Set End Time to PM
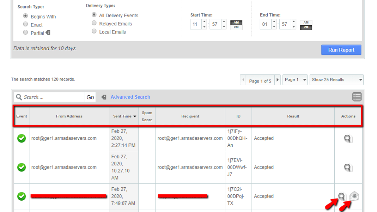This screenshot has height=212, width=377. [x=306, y=27]
